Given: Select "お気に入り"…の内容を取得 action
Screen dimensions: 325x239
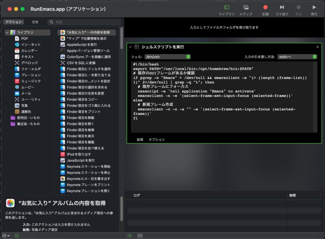Looking at the screenshot, I should tap(86, 33).
